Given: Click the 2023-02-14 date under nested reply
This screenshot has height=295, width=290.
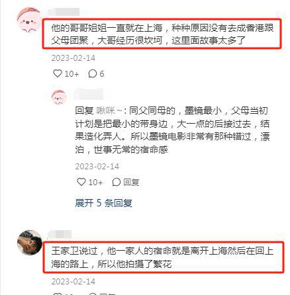Looking at the screenshot, I should click(97, 167).
